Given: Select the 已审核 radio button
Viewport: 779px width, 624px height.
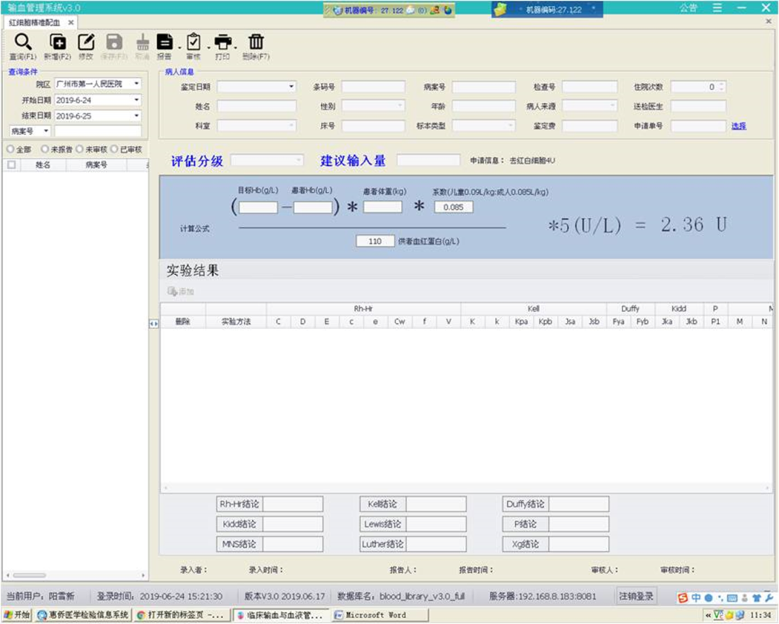Looking at the screenshot, I should click(x=114, y=149).
